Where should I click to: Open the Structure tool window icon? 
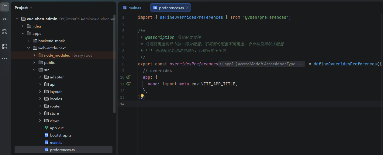point(5,47)
